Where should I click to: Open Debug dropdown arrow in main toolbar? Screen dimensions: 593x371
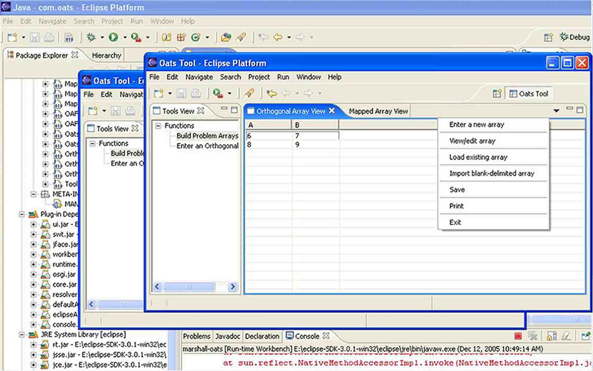[102, 37]
